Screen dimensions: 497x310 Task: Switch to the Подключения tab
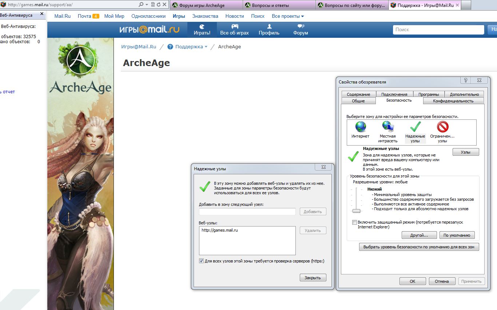pyautogui.click(x=394, y=94)
